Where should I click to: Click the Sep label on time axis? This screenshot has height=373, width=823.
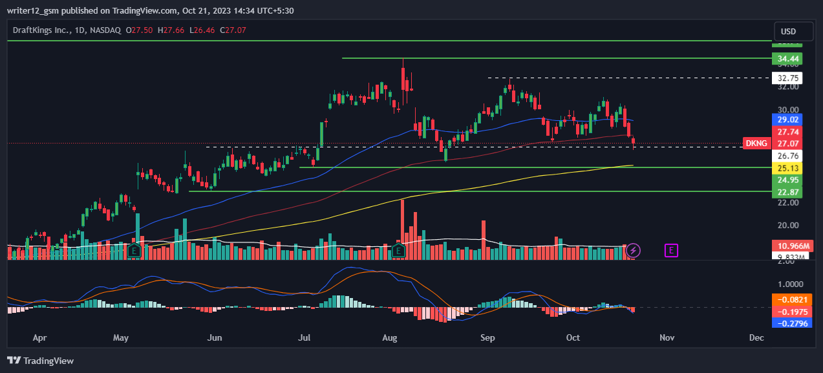tap(488, 337)
